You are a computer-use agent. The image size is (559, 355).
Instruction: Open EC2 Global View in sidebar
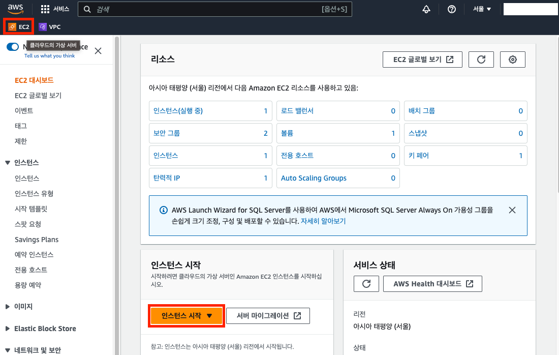pos(38,96)
